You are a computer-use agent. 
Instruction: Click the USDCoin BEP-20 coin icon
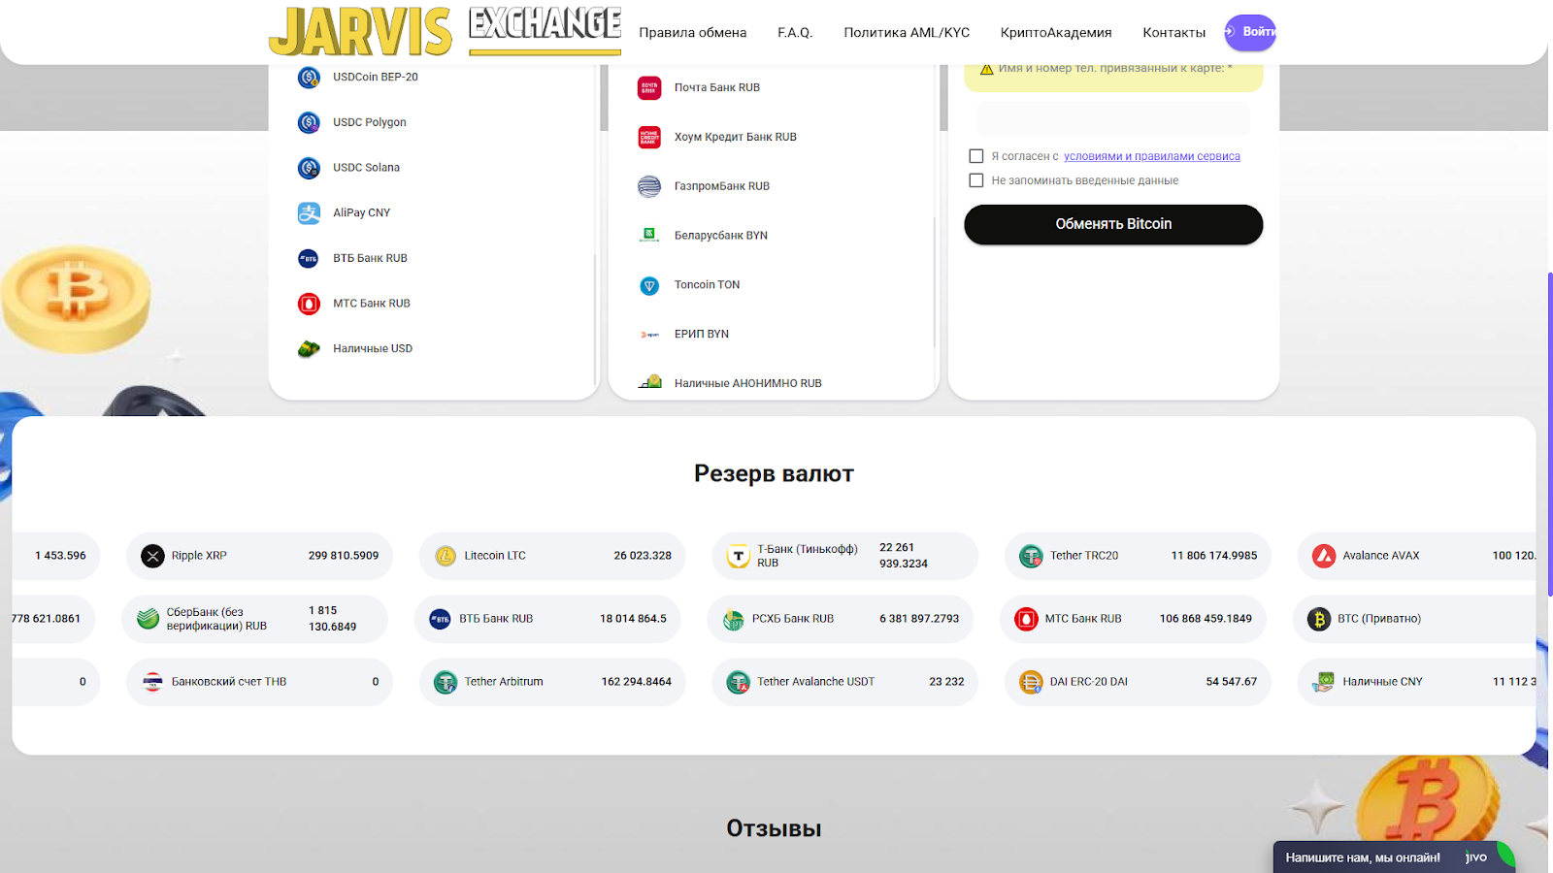[x=309, y=78]
